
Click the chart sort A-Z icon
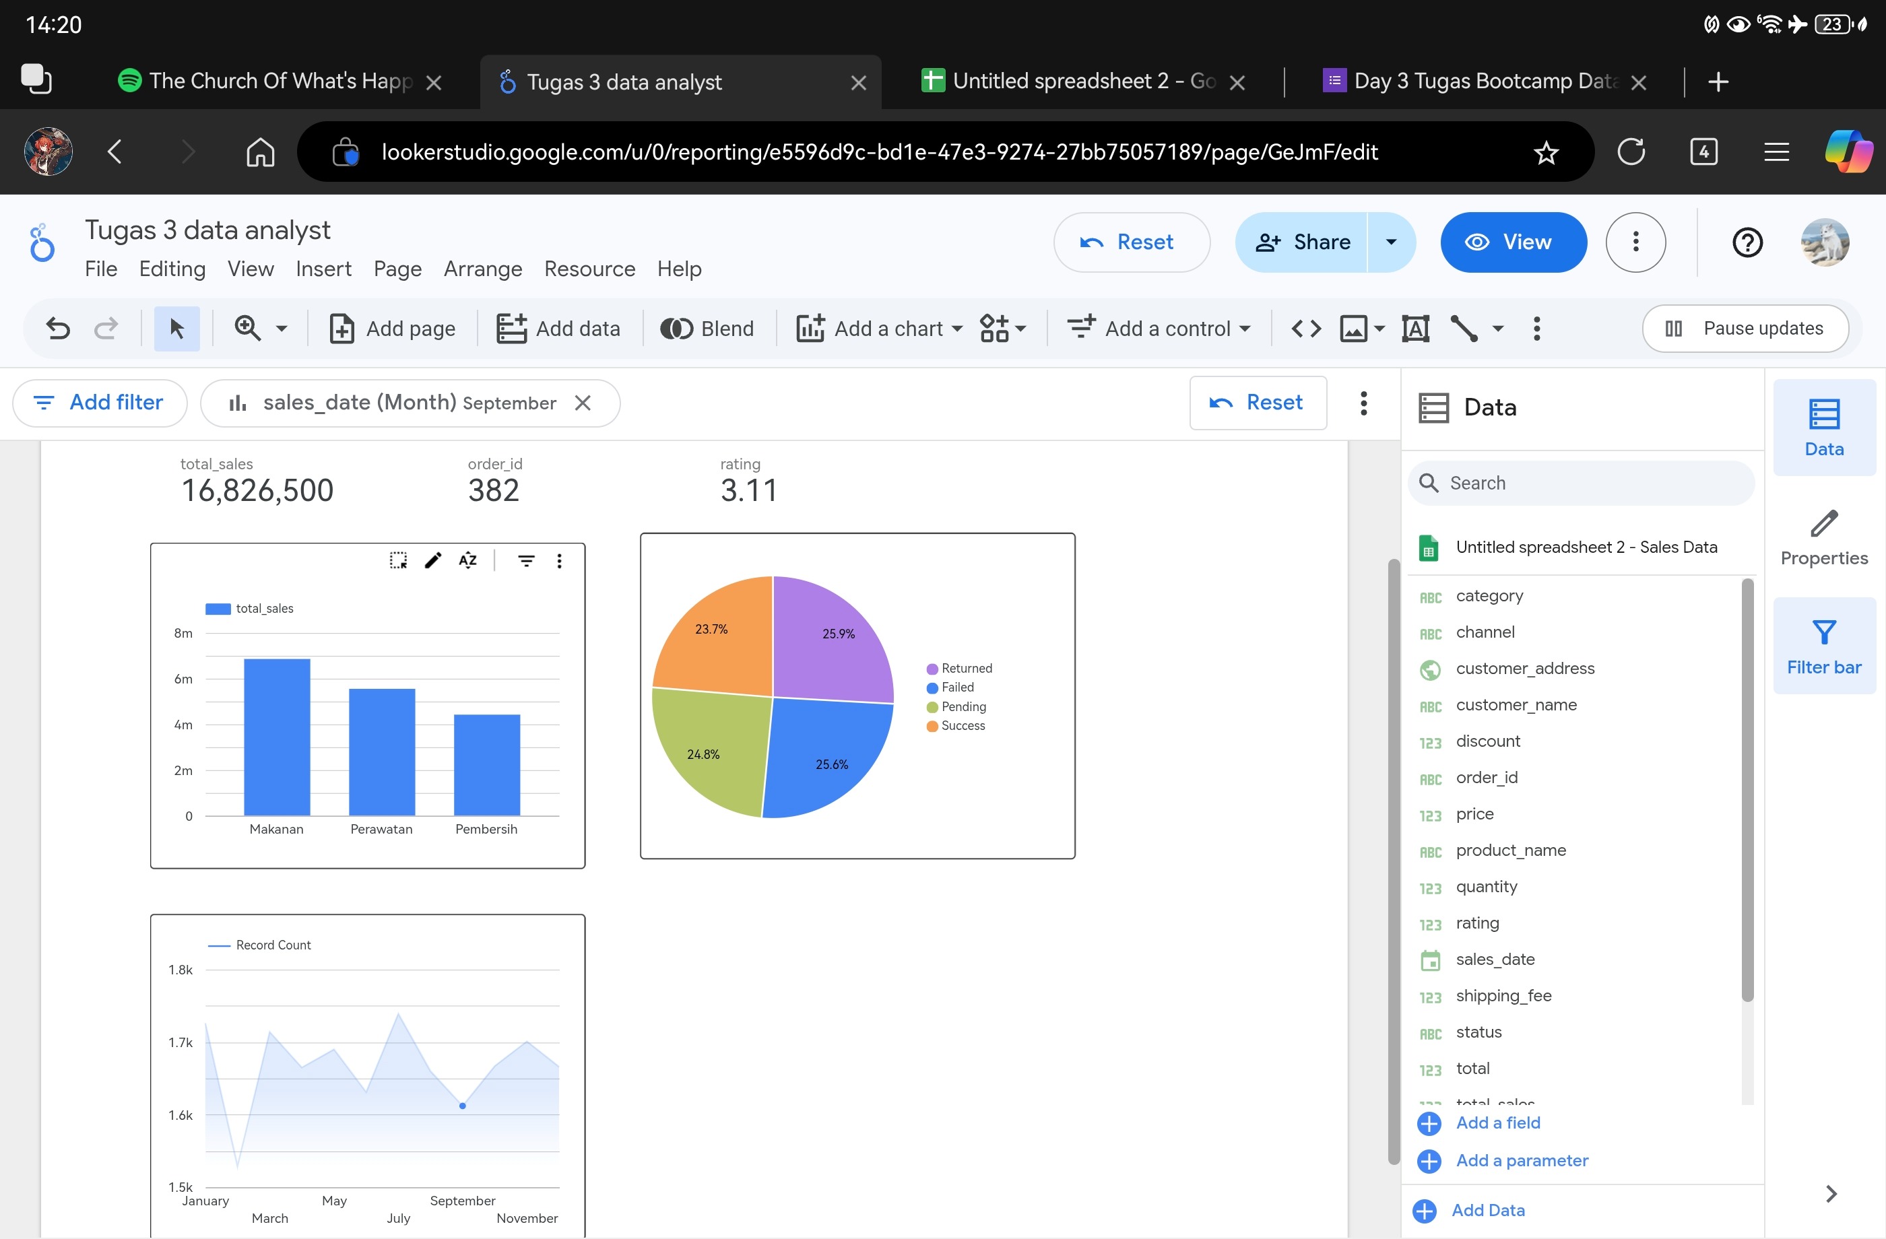click(467, 561)
